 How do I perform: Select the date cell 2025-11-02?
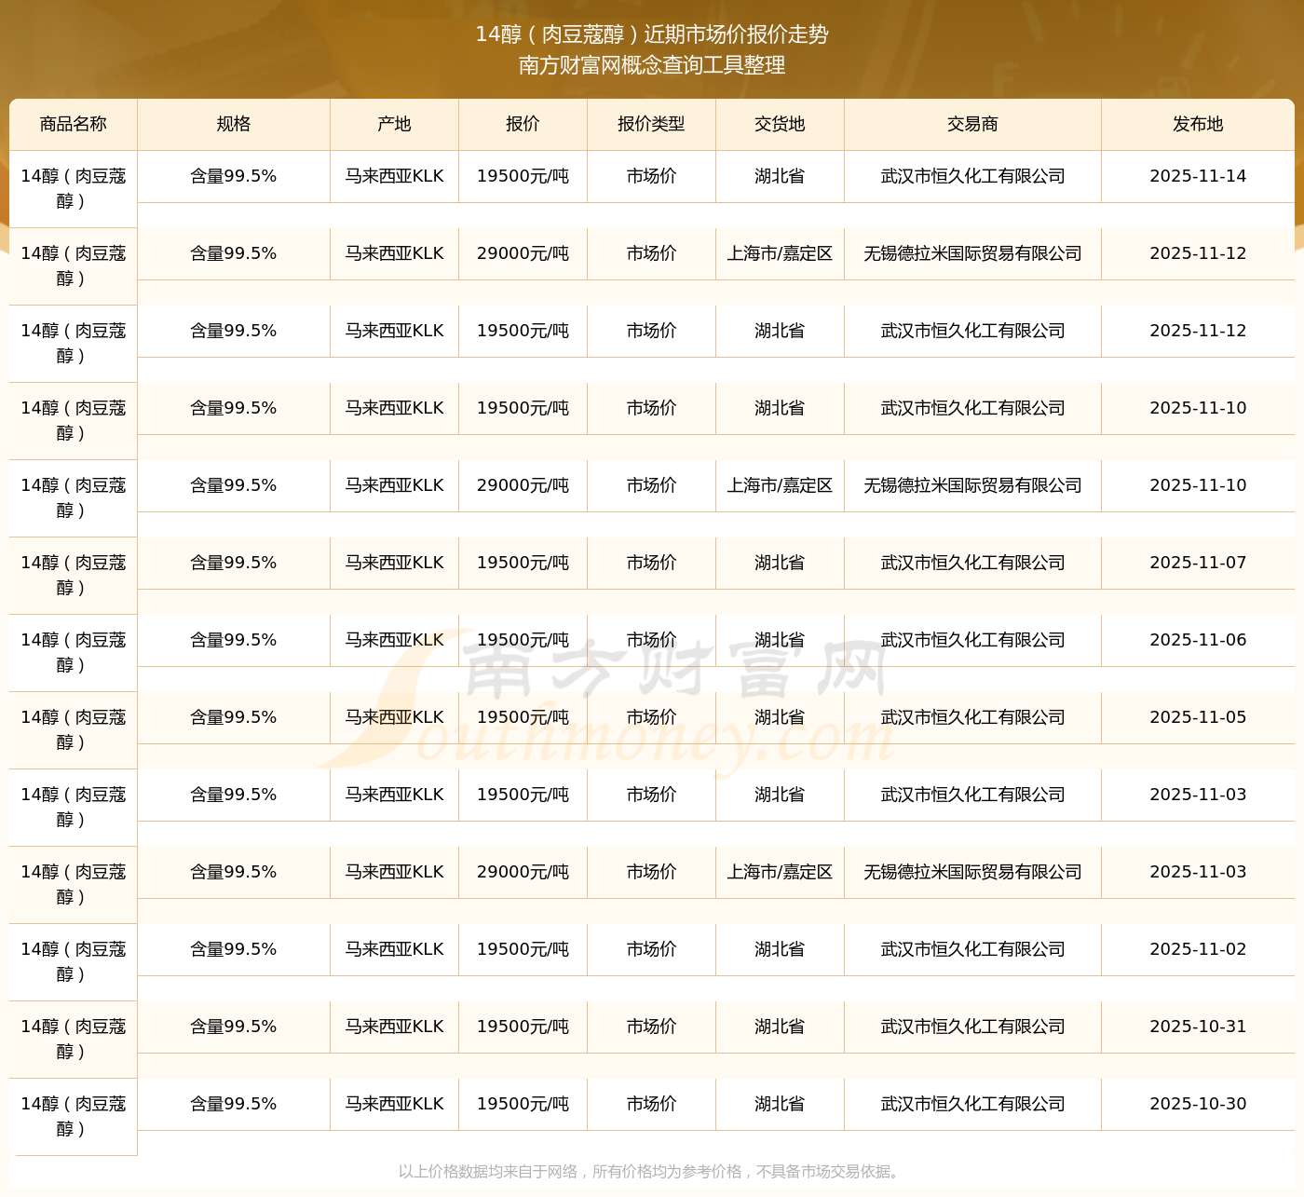click(x=1198, y=949)
